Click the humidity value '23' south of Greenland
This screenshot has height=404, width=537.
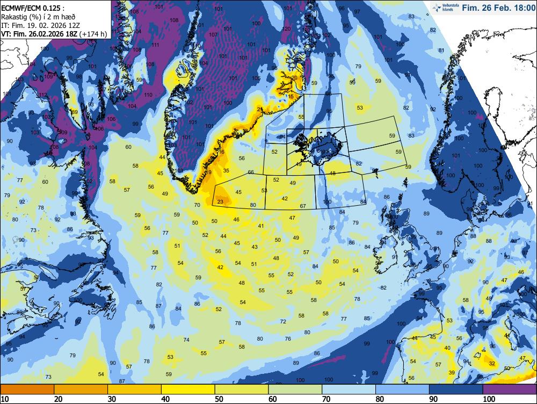(220, 202)
